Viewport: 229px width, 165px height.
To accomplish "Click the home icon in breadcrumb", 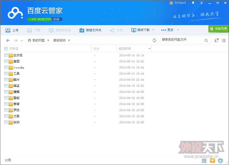I will [30, 40].
